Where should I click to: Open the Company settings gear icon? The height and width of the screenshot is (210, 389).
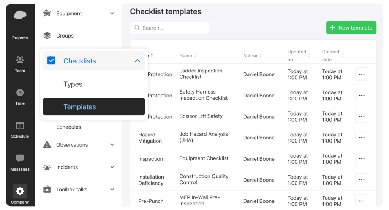(x=20, y=191)
